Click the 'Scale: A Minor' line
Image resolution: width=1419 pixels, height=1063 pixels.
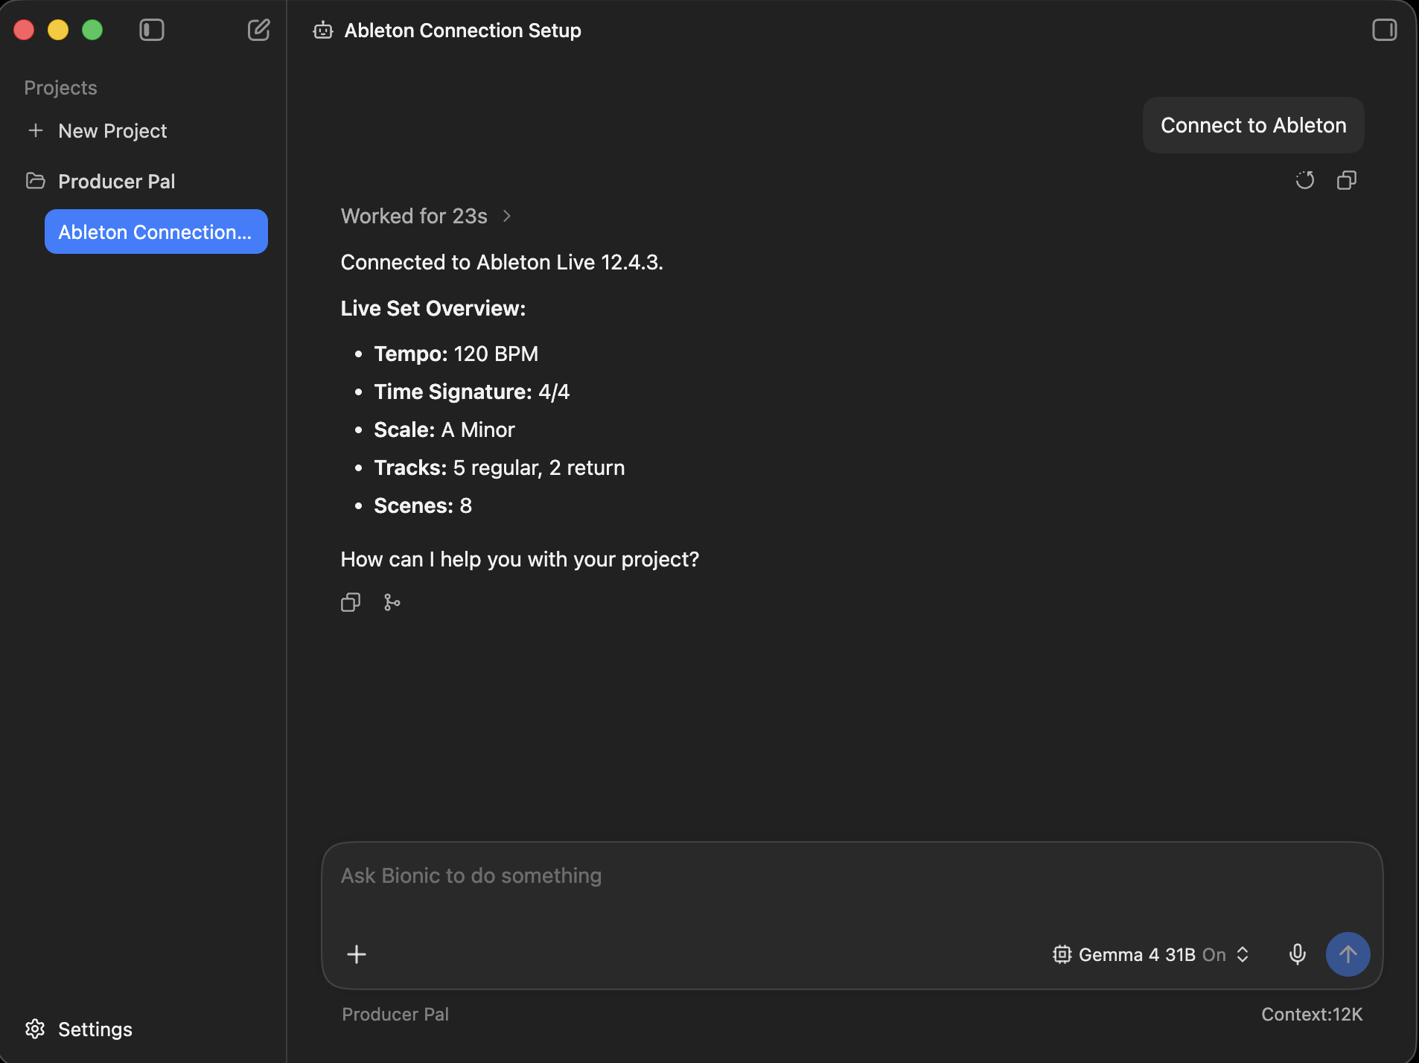444,430
